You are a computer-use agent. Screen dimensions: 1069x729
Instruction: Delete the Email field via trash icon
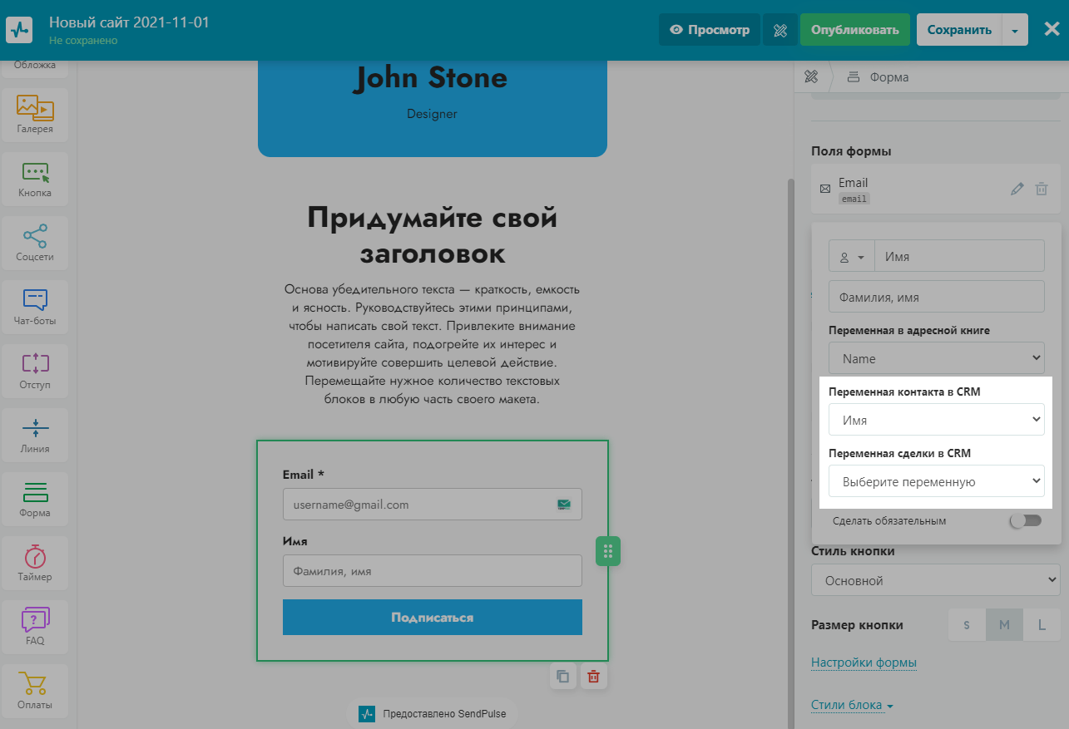point(1041,189)
